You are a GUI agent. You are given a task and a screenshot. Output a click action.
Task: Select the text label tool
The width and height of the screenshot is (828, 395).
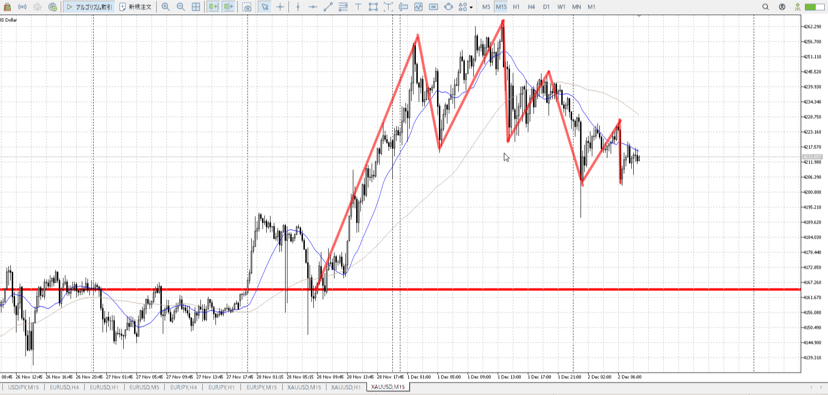[x=358, y=7]
